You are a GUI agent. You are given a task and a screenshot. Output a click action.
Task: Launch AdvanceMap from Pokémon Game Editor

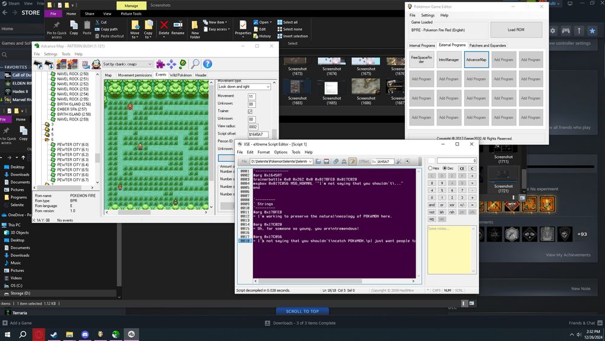click(476, 60)
